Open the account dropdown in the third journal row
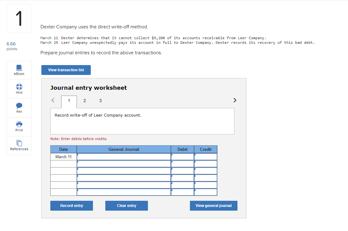Image resolution: width=348 pixels, height=231 pixels. (x=124, y=171)
